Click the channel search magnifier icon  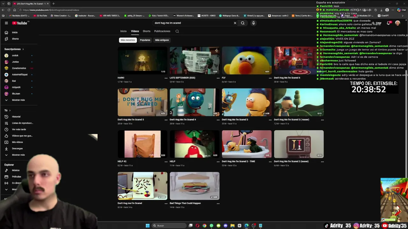pyautogui.click(x=177, y=31)
